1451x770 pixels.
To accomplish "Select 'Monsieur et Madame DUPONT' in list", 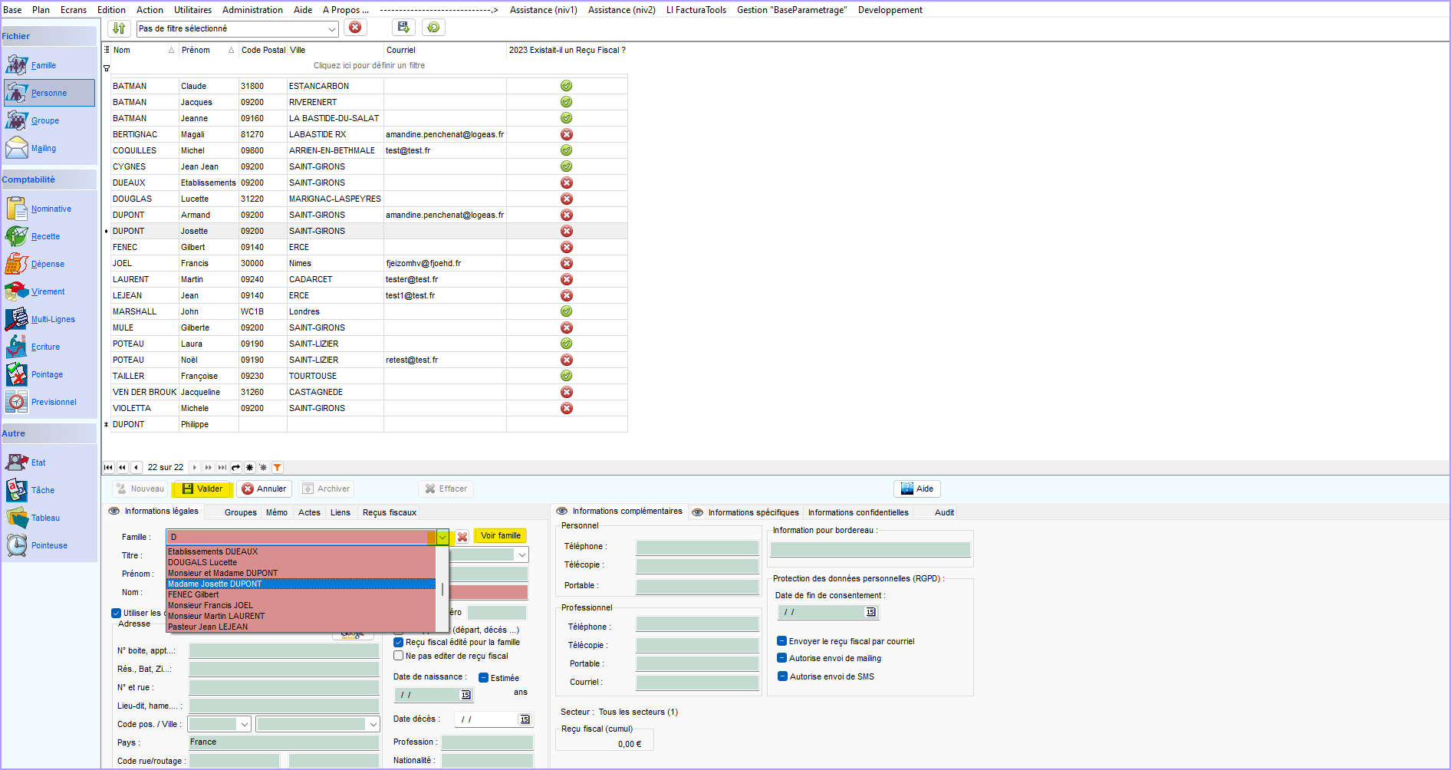I will (223, 573).
